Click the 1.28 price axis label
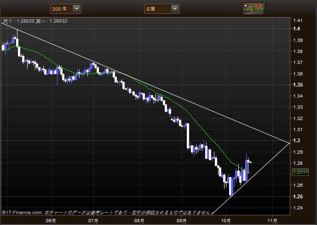This screenshot has width=317, height=225. pos(298,163)
